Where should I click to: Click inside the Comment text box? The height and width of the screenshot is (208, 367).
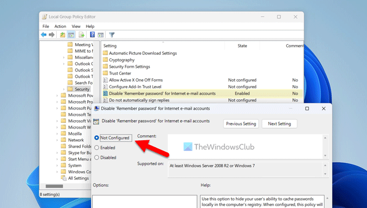point(245,147)
